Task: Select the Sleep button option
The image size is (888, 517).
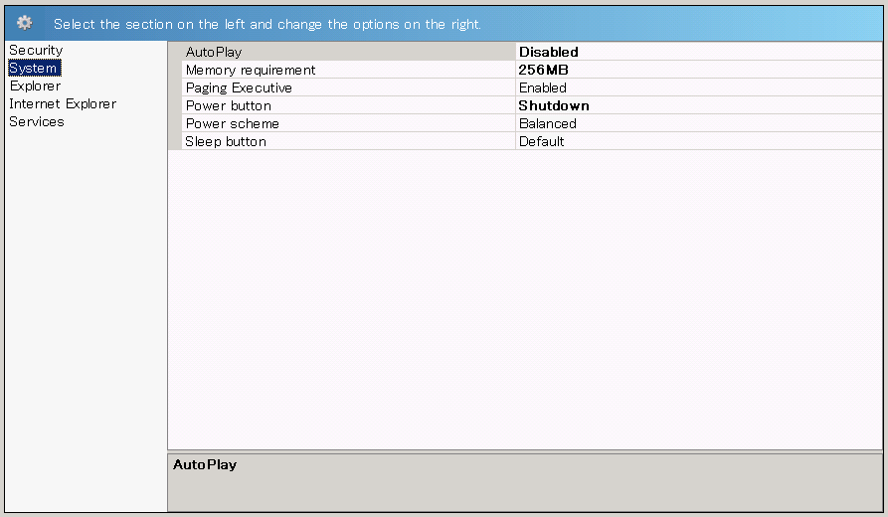Action: [x=348, y=141]
